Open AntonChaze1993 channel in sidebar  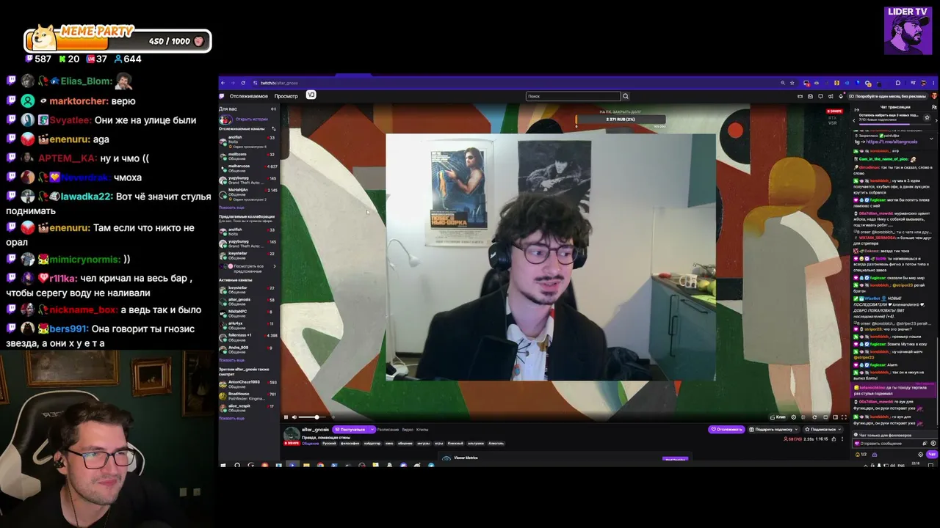pyautogui.click(x=247, y=384)
